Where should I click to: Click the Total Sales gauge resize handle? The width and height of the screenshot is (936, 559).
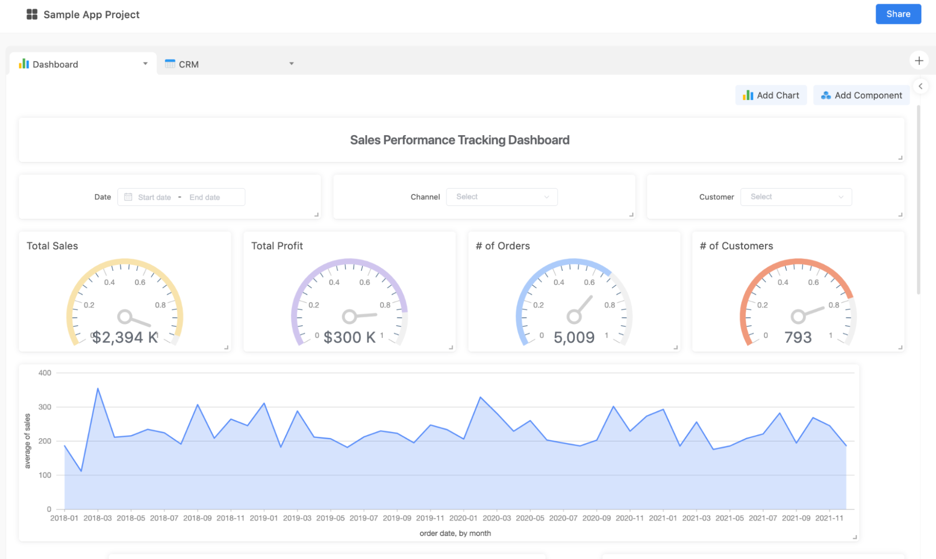point(226,347)
